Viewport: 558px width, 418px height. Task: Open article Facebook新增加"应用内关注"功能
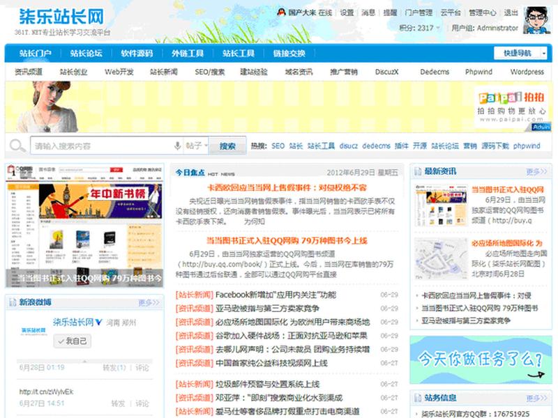point(276,295)
